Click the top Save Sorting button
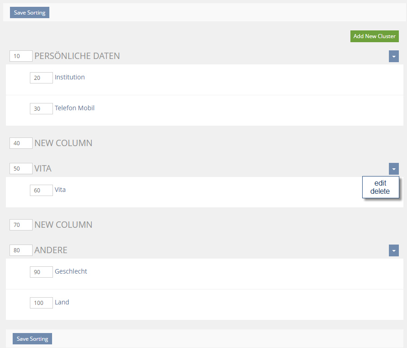This screenshot has height=348, width=407. click(29, 13)
